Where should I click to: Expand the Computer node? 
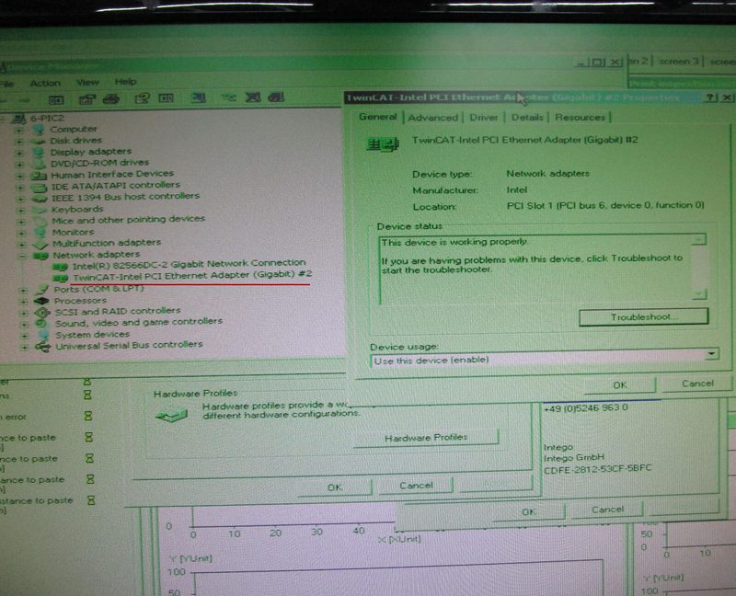19,130
